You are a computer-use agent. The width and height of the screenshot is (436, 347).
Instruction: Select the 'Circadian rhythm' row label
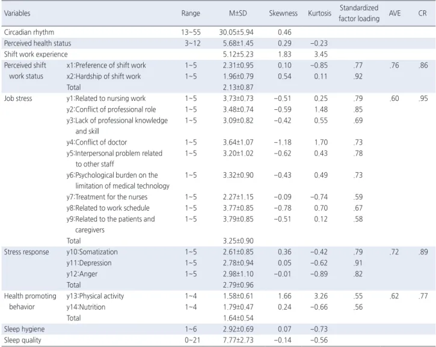tap(29, 32)
